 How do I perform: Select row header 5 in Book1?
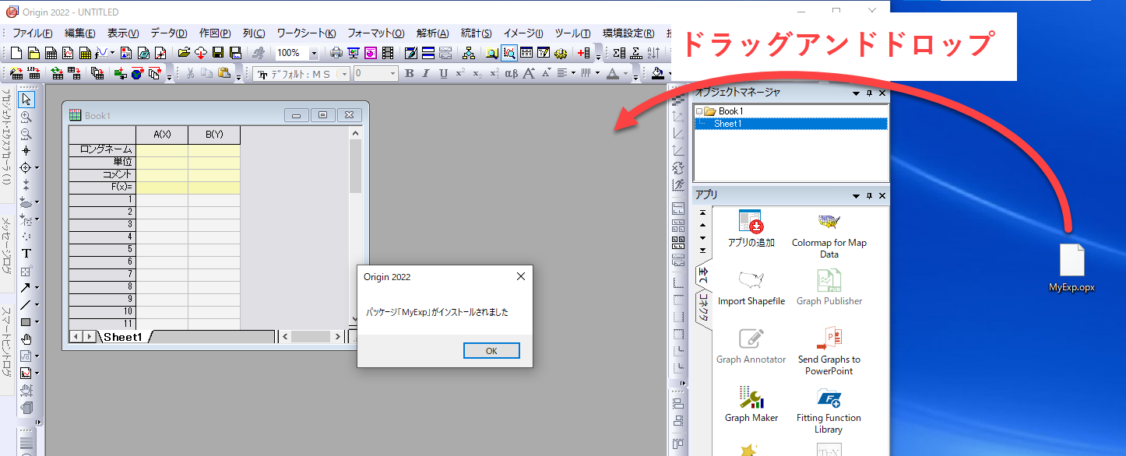click(102, 249)
